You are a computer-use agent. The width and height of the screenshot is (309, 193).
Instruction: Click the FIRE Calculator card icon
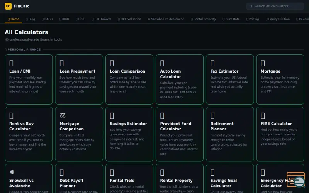pyautogui.click(x=263, y=115)
